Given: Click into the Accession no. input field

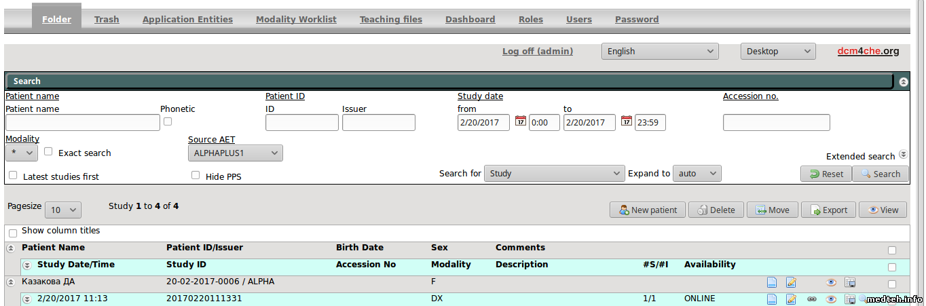Looking at the screenshot, I should (776, 123).
